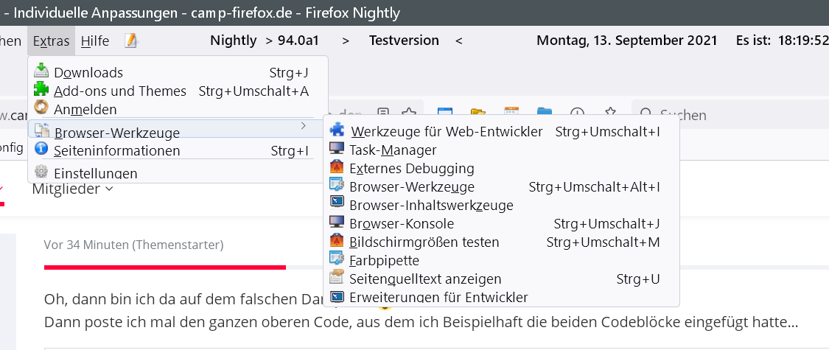
Task: Click into the Suchen search field
Action: point(730,115)
